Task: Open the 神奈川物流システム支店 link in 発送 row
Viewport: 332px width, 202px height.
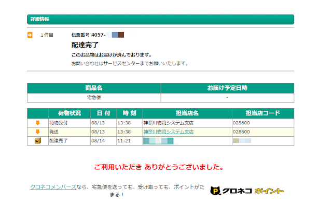Action: pyautogui.click(x=168, y=132)
